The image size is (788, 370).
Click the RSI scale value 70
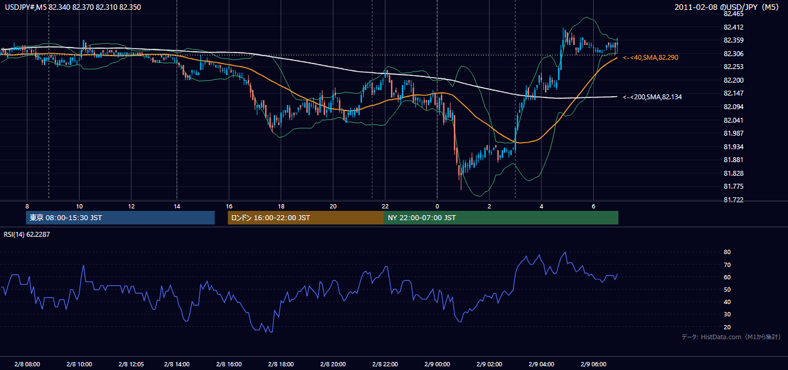[x=728, y=265]
